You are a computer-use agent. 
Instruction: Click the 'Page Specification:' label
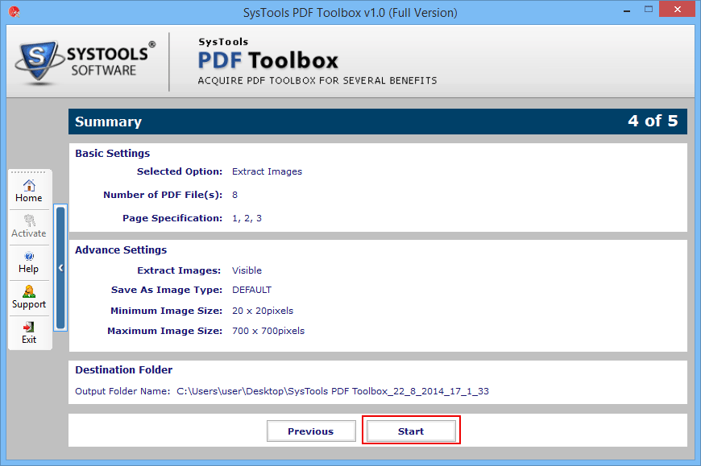pos(172,218)
